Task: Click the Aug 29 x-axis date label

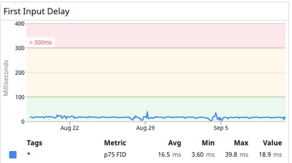Action: click(x=145, y=128)
